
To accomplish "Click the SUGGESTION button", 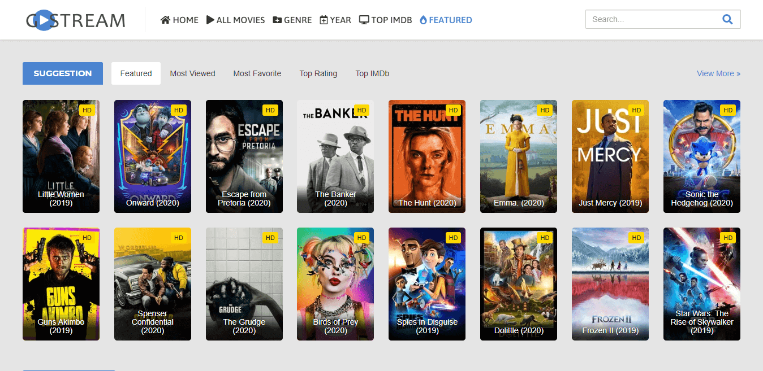I will [x=63, y=73].
